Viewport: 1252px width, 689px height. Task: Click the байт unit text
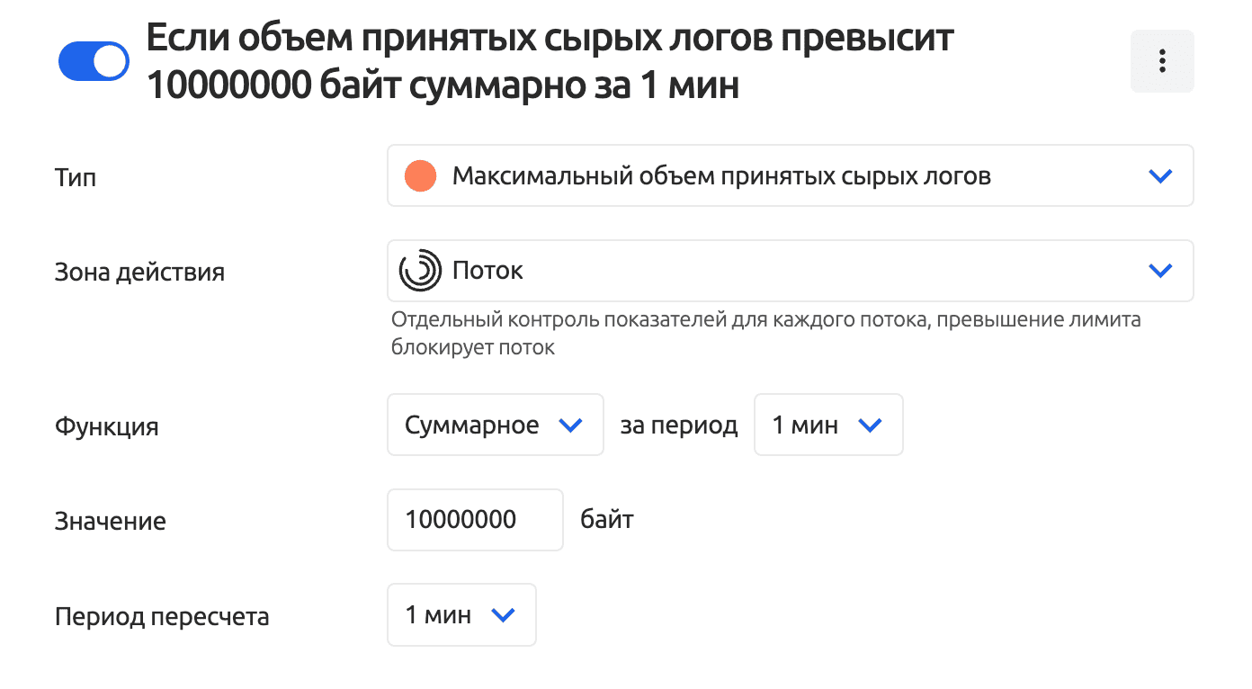coord(607,520)
